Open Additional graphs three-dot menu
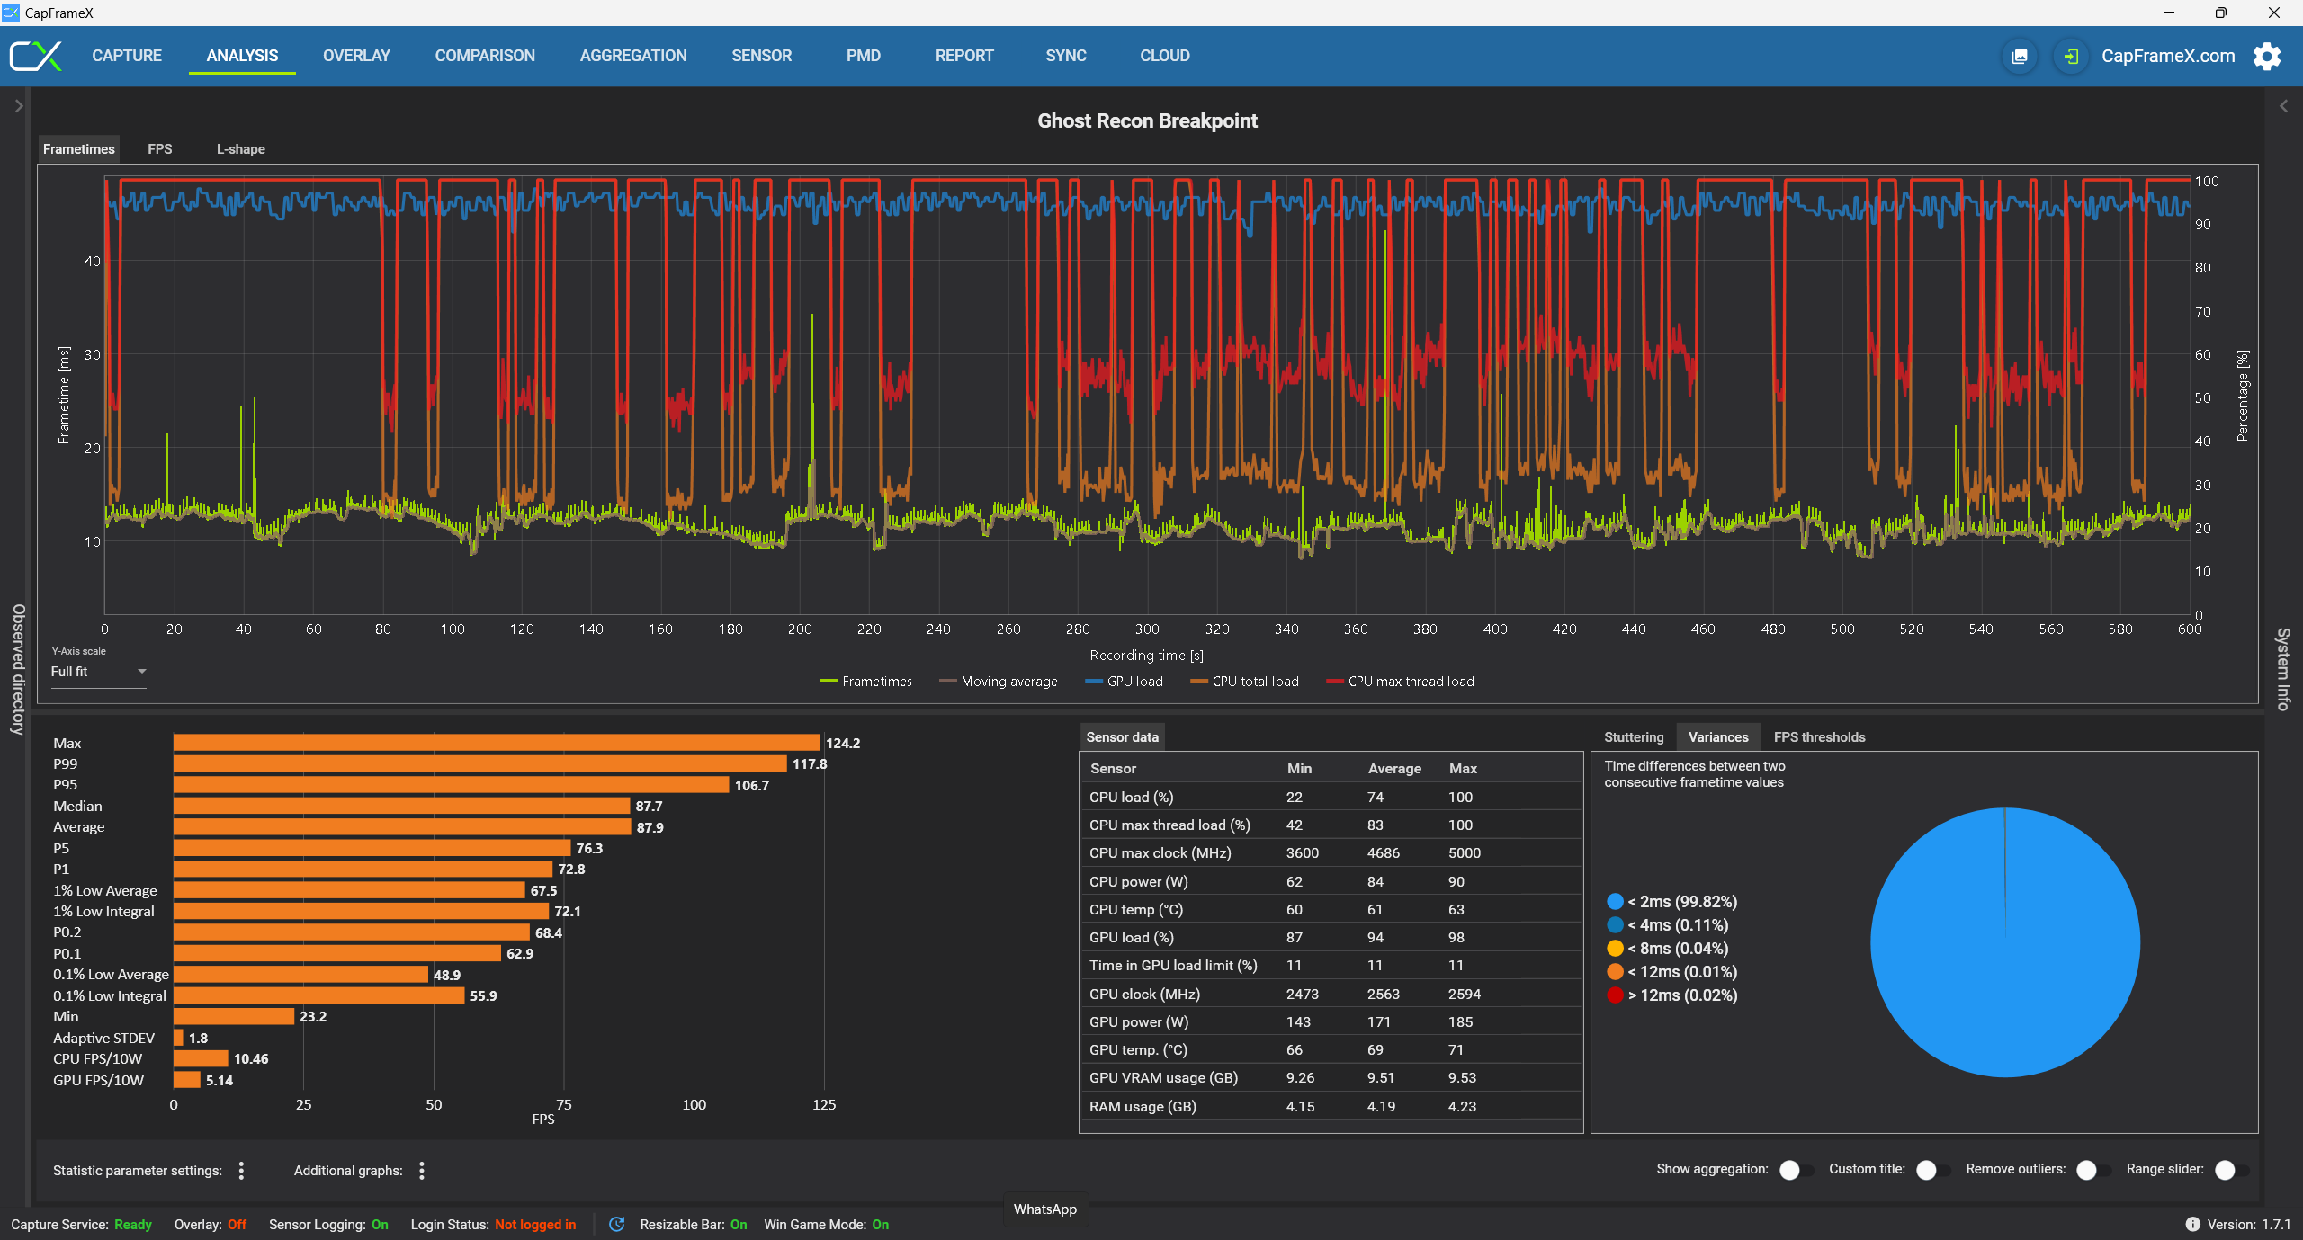The height and width of the screenshot is (1240, 2303). 422,1170
